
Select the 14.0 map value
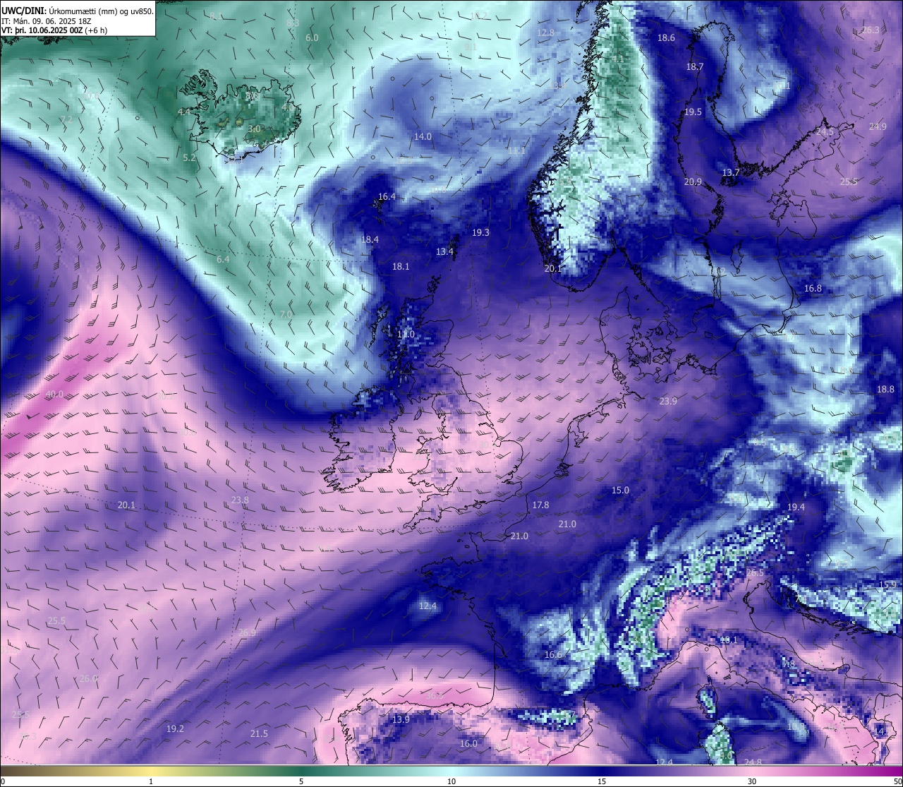[x=423, y=137]
